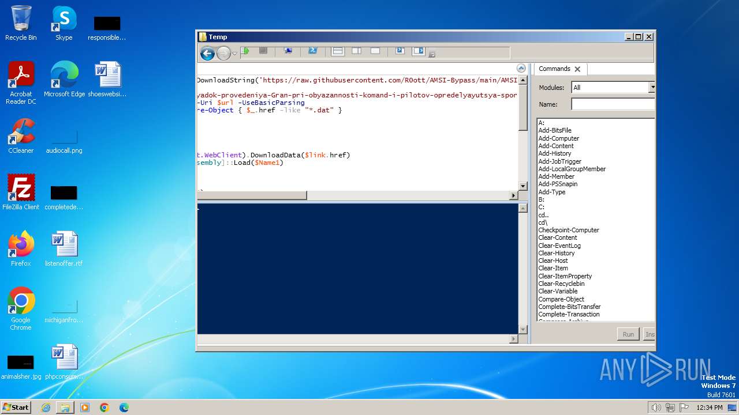Screen dimensions: 739x415
Task: Click console pane scrollbar down arrow
Action: pos(523,330)
